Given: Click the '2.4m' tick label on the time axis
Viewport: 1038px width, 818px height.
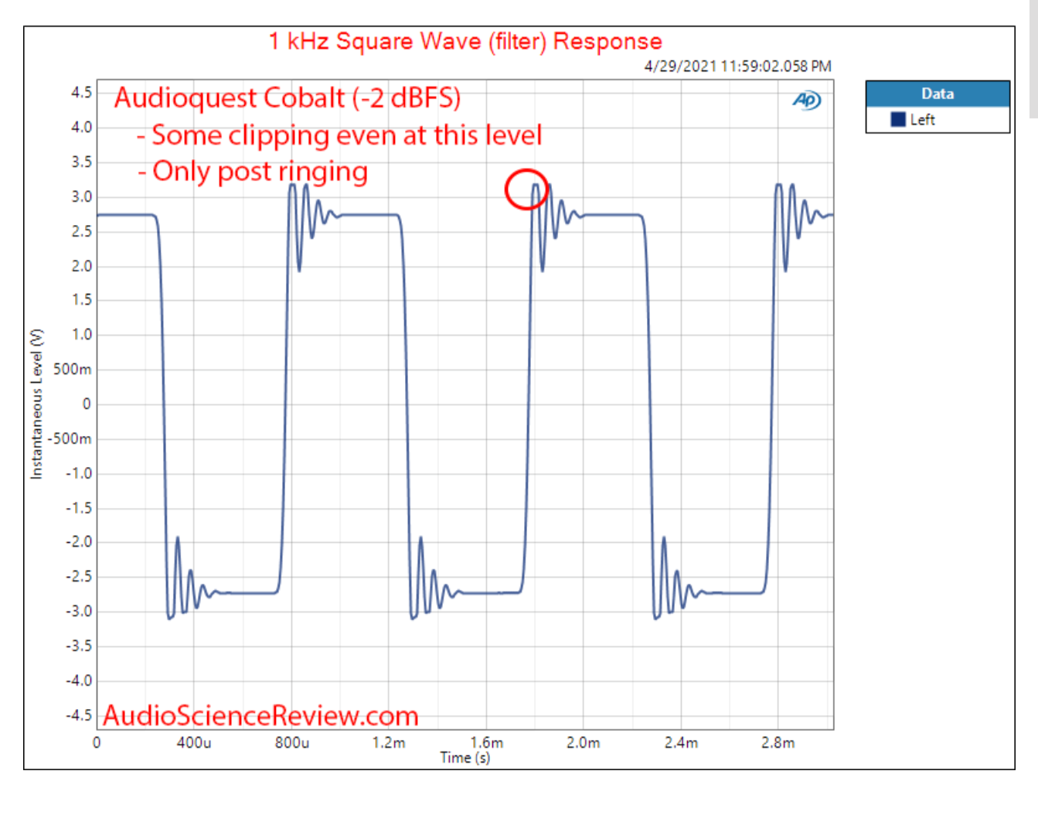Looking at the screenshot, I should [x=681, y=742].
